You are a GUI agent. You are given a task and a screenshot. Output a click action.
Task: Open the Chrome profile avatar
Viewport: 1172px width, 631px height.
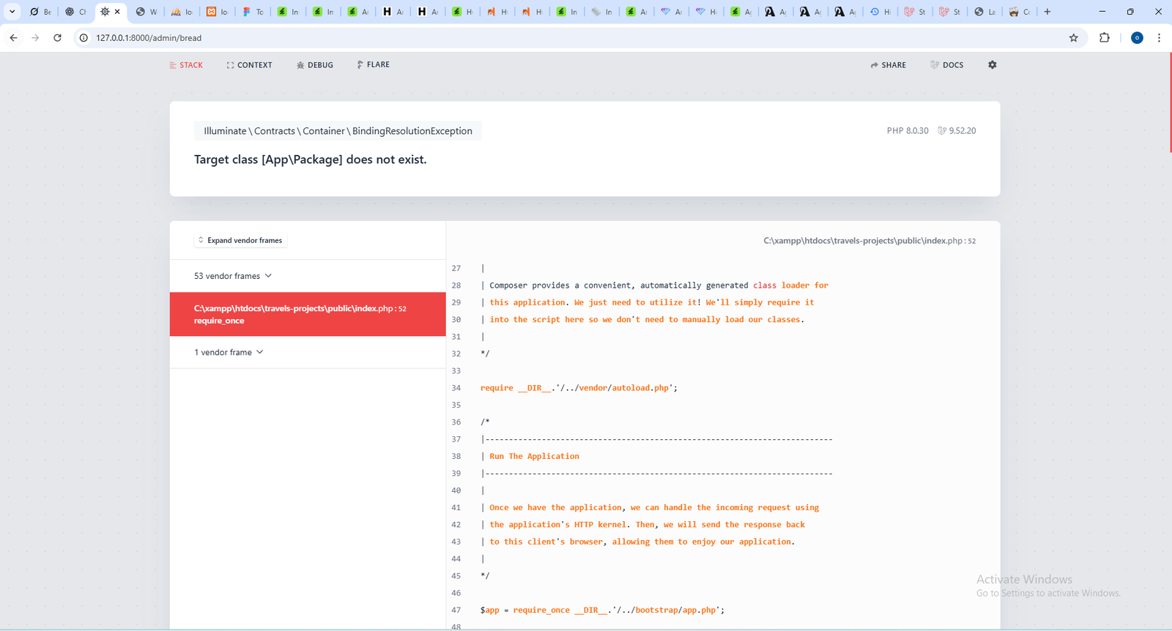click(x=1137, y=38)
